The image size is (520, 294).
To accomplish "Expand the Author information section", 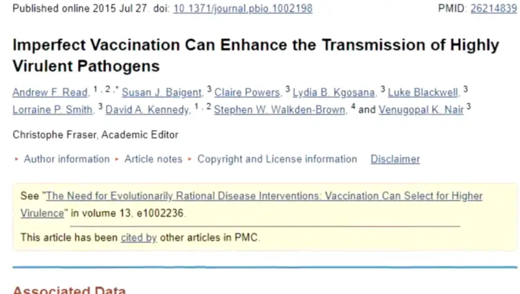I will click(66, 159).
